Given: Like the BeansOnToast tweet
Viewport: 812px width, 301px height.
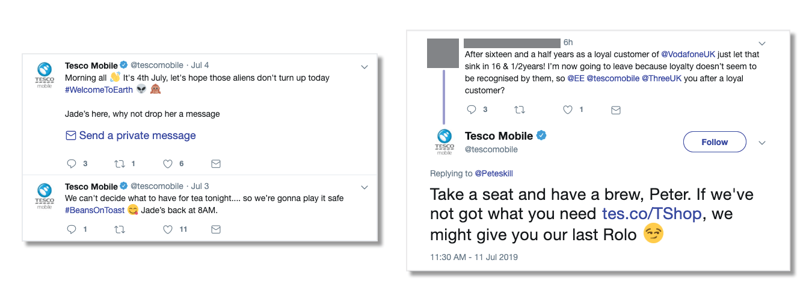Looking at the screenshot, I should (168, 229).
